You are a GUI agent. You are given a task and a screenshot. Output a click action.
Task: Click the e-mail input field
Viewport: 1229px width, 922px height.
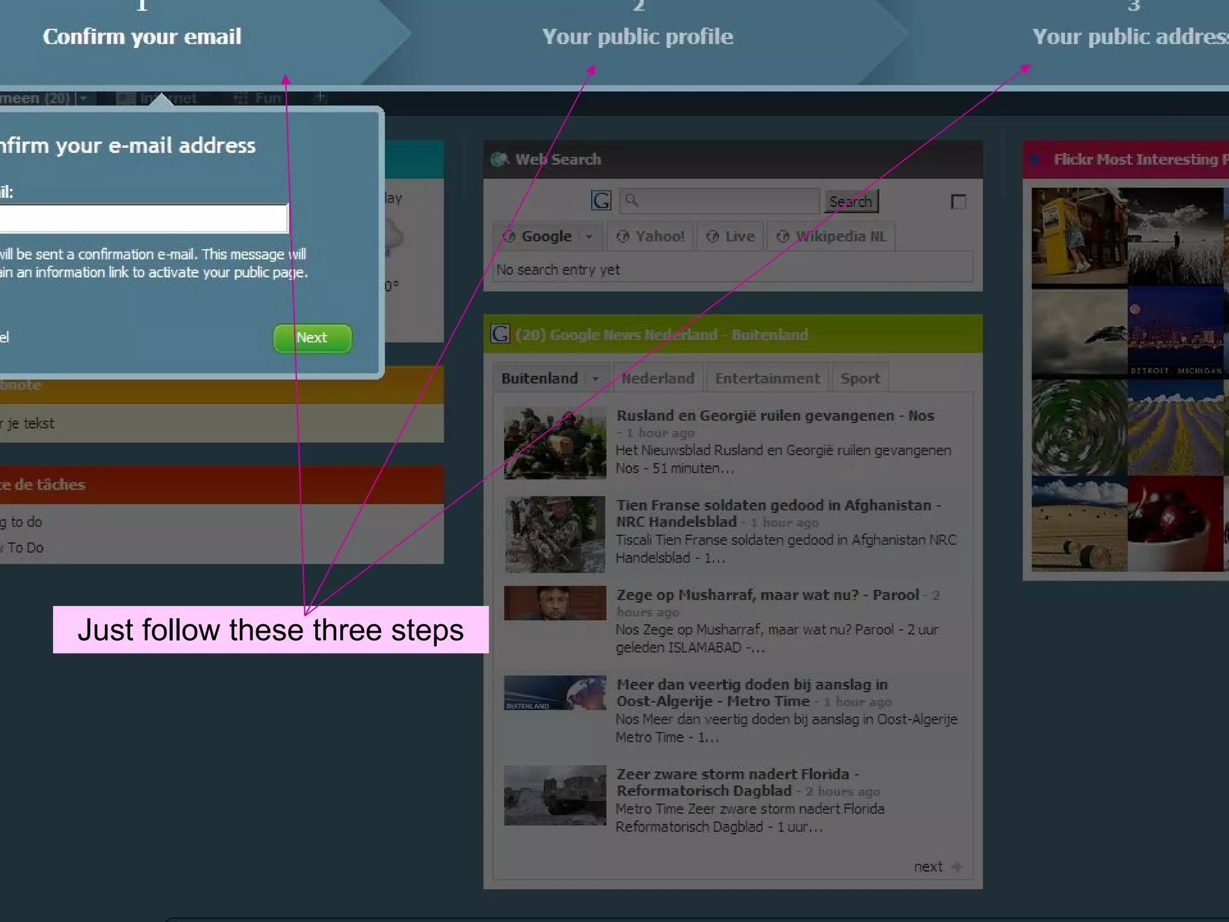143,218
